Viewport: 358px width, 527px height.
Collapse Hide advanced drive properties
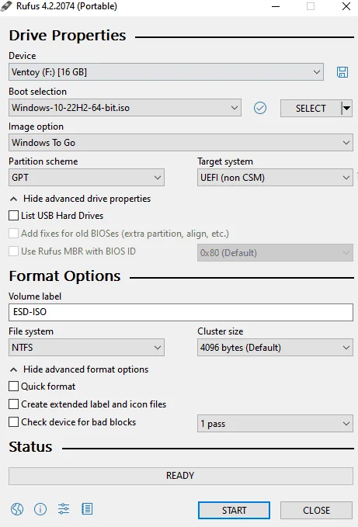[x=80, y=199]
